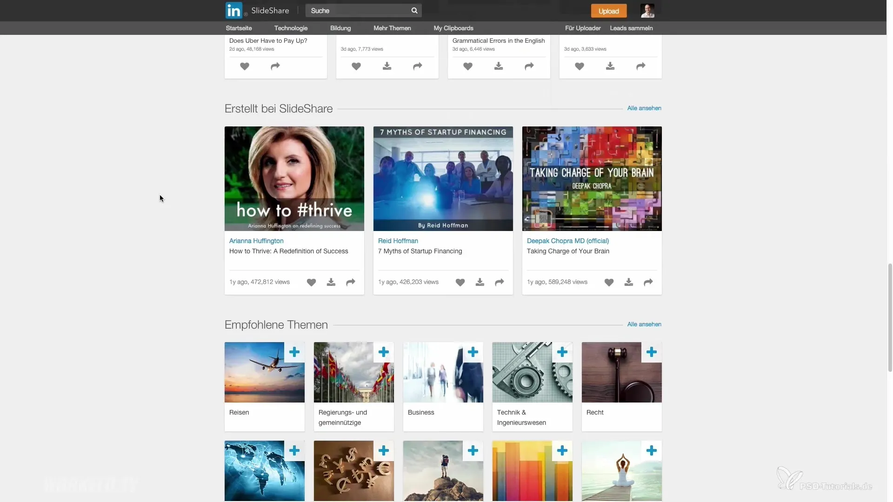Download 7 Myths of Startup Financing
The width and height of the screenshot is (893, 502).
point(480,282)
